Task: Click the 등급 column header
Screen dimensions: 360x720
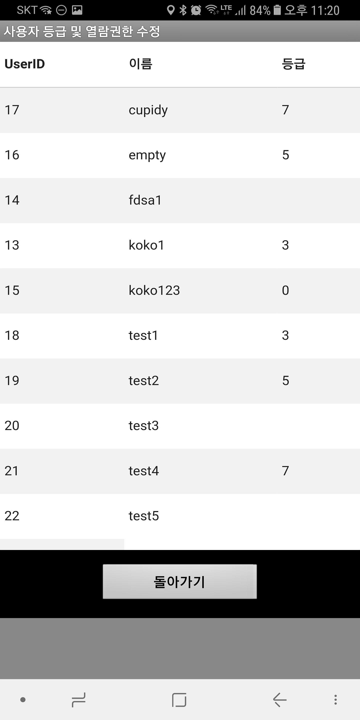Action: point(293,64)
